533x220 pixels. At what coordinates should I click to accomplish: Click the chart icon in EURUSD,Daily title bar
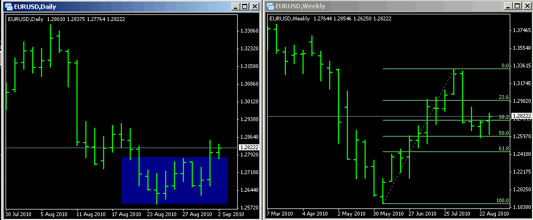9,6
